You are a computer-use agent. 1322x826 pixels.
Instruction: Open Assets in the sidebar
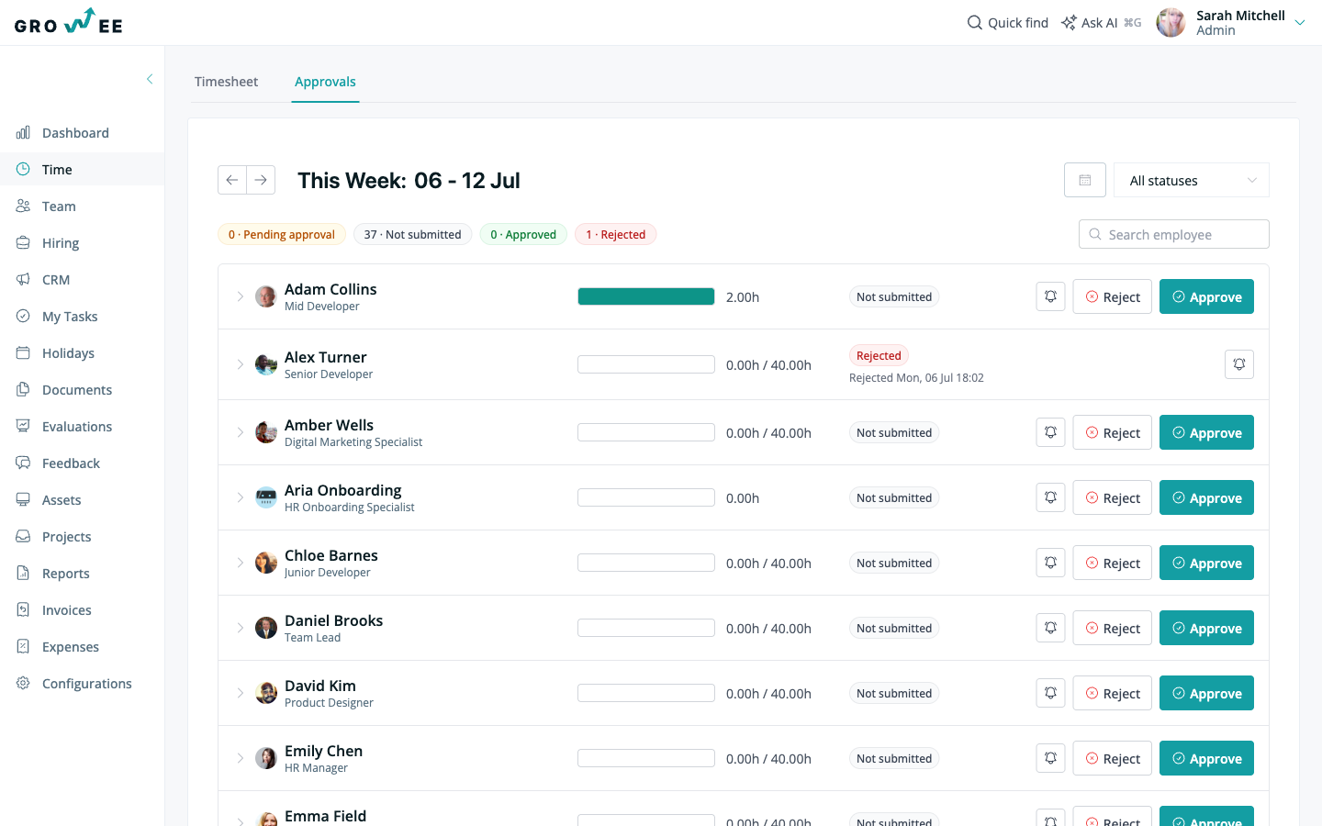tap(83, 500)
